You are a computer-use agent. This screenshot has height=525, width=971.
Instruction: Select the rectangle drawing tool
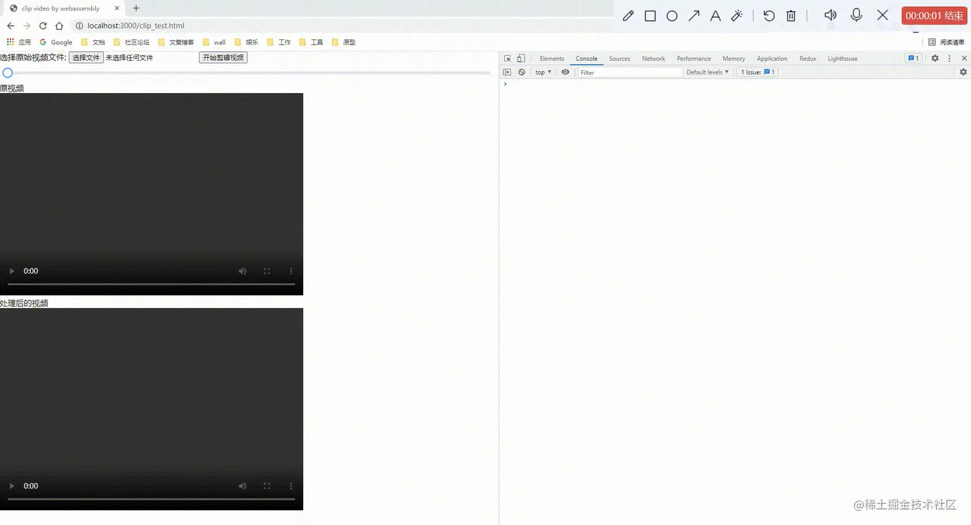tap(650, 15)
